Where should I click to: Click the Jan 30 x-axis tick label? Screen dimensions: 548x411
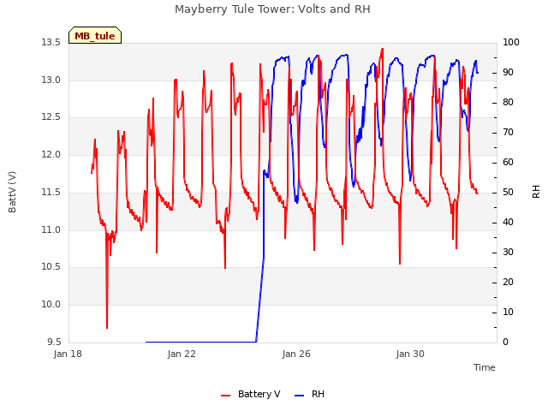coord(410,354)
